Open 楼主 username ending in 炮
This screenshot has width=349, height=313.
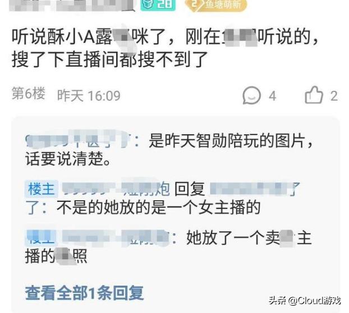(x=116, y=189)
